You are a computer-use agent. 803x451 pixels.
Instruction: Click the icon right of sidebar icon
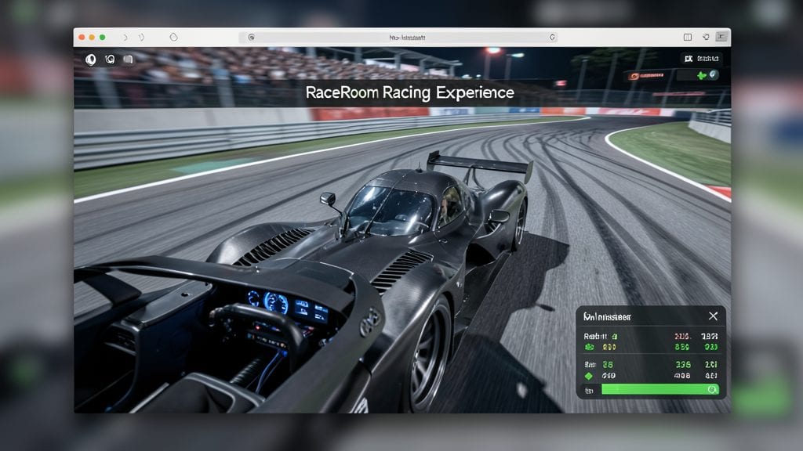click(706, 37)
